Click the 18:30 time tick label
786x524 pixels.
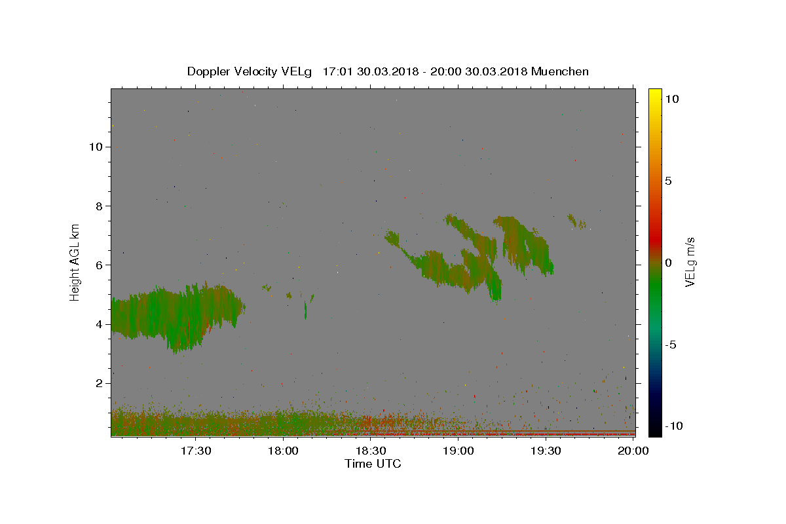pyautogui.click(x=371, y=451)
